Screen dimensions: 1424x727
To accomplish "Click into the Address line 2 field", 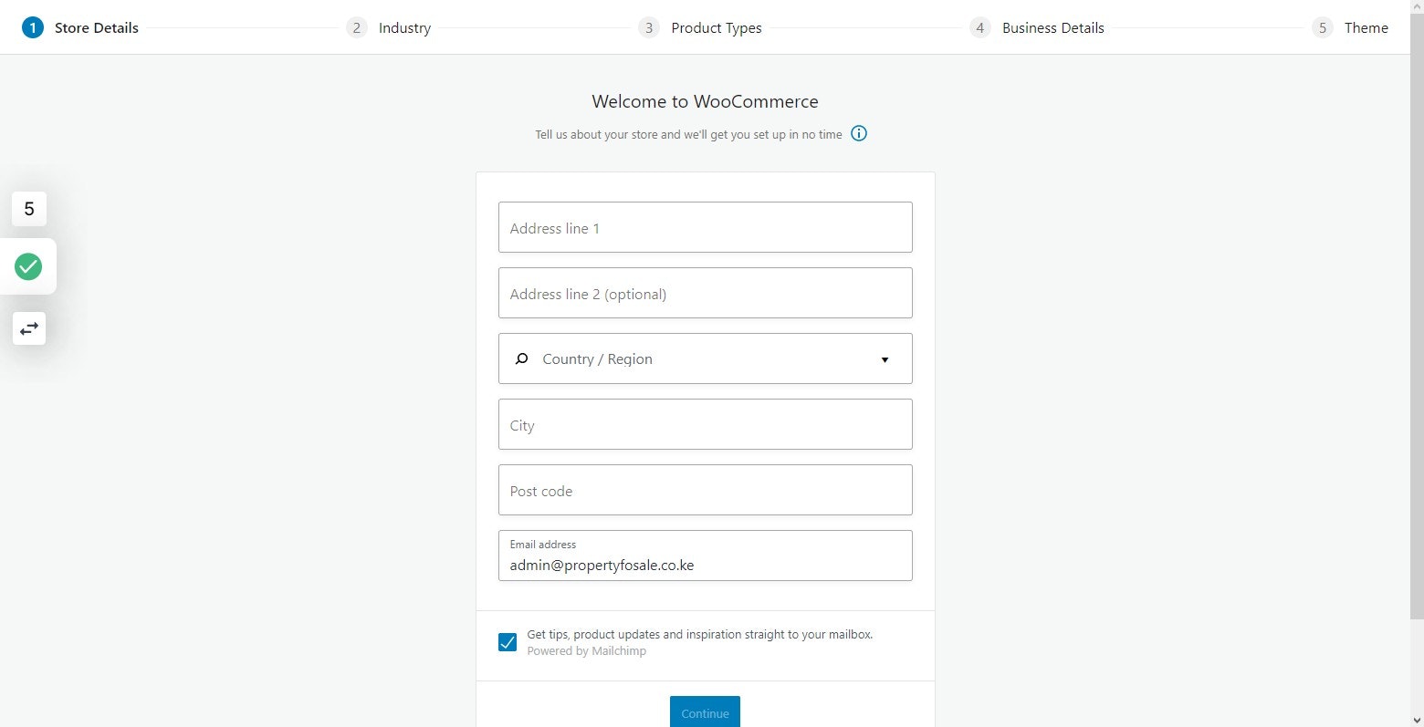I will pos(705,293).
